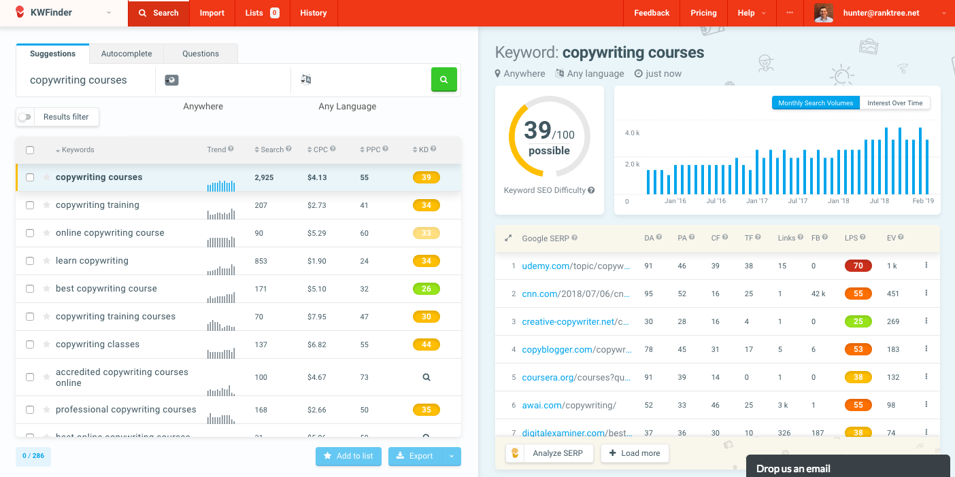Click the red LPS 70 badge
Viewport: 955px width, 477px height.
point(858,266)
